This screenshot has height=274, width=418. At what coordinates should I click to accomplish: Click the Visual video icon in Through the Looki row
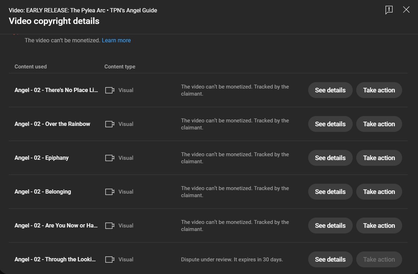pos(110,259)
